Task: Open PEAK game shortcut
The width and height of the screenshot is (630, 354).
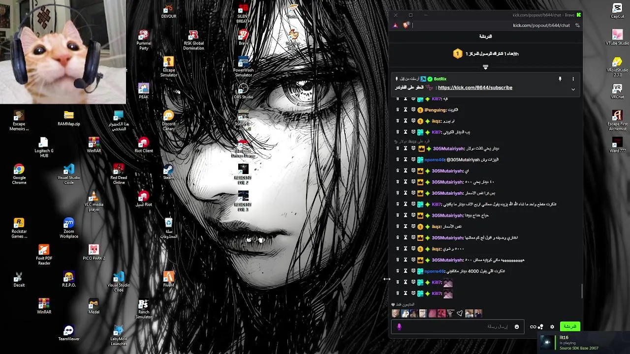Action: click(144, 91)
